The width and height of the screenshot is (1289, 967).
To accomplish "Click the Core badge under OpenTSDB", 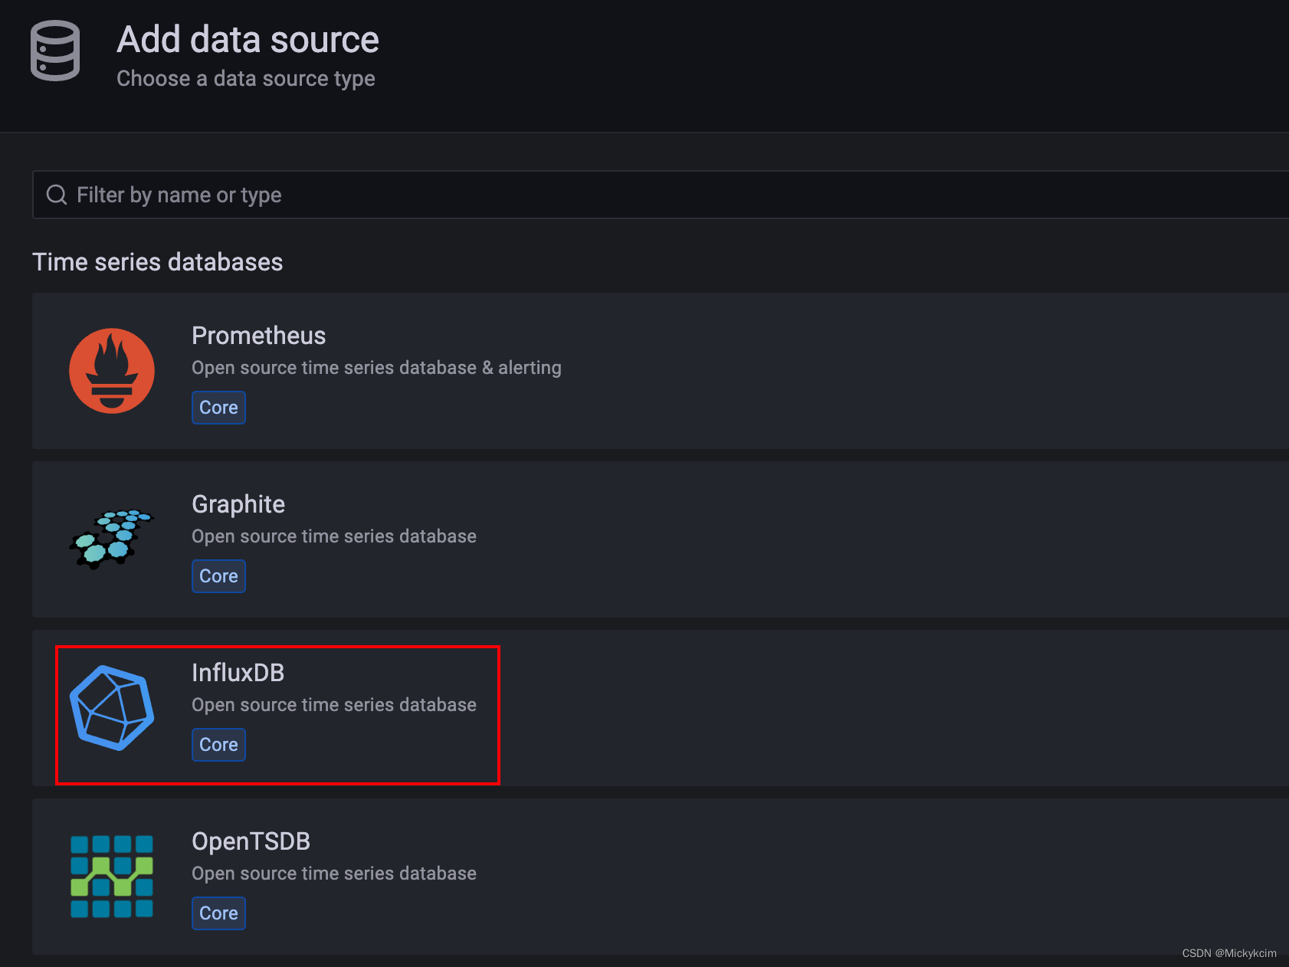I will click(x=218, y=913).
